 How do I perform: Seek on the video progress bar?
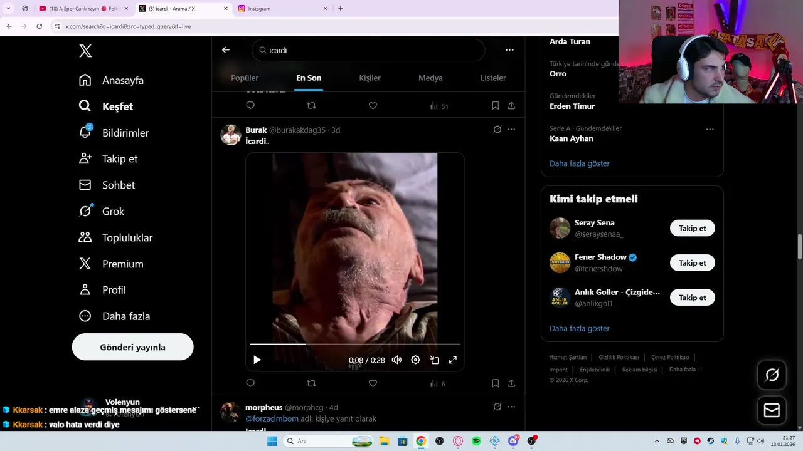point(355,344)
